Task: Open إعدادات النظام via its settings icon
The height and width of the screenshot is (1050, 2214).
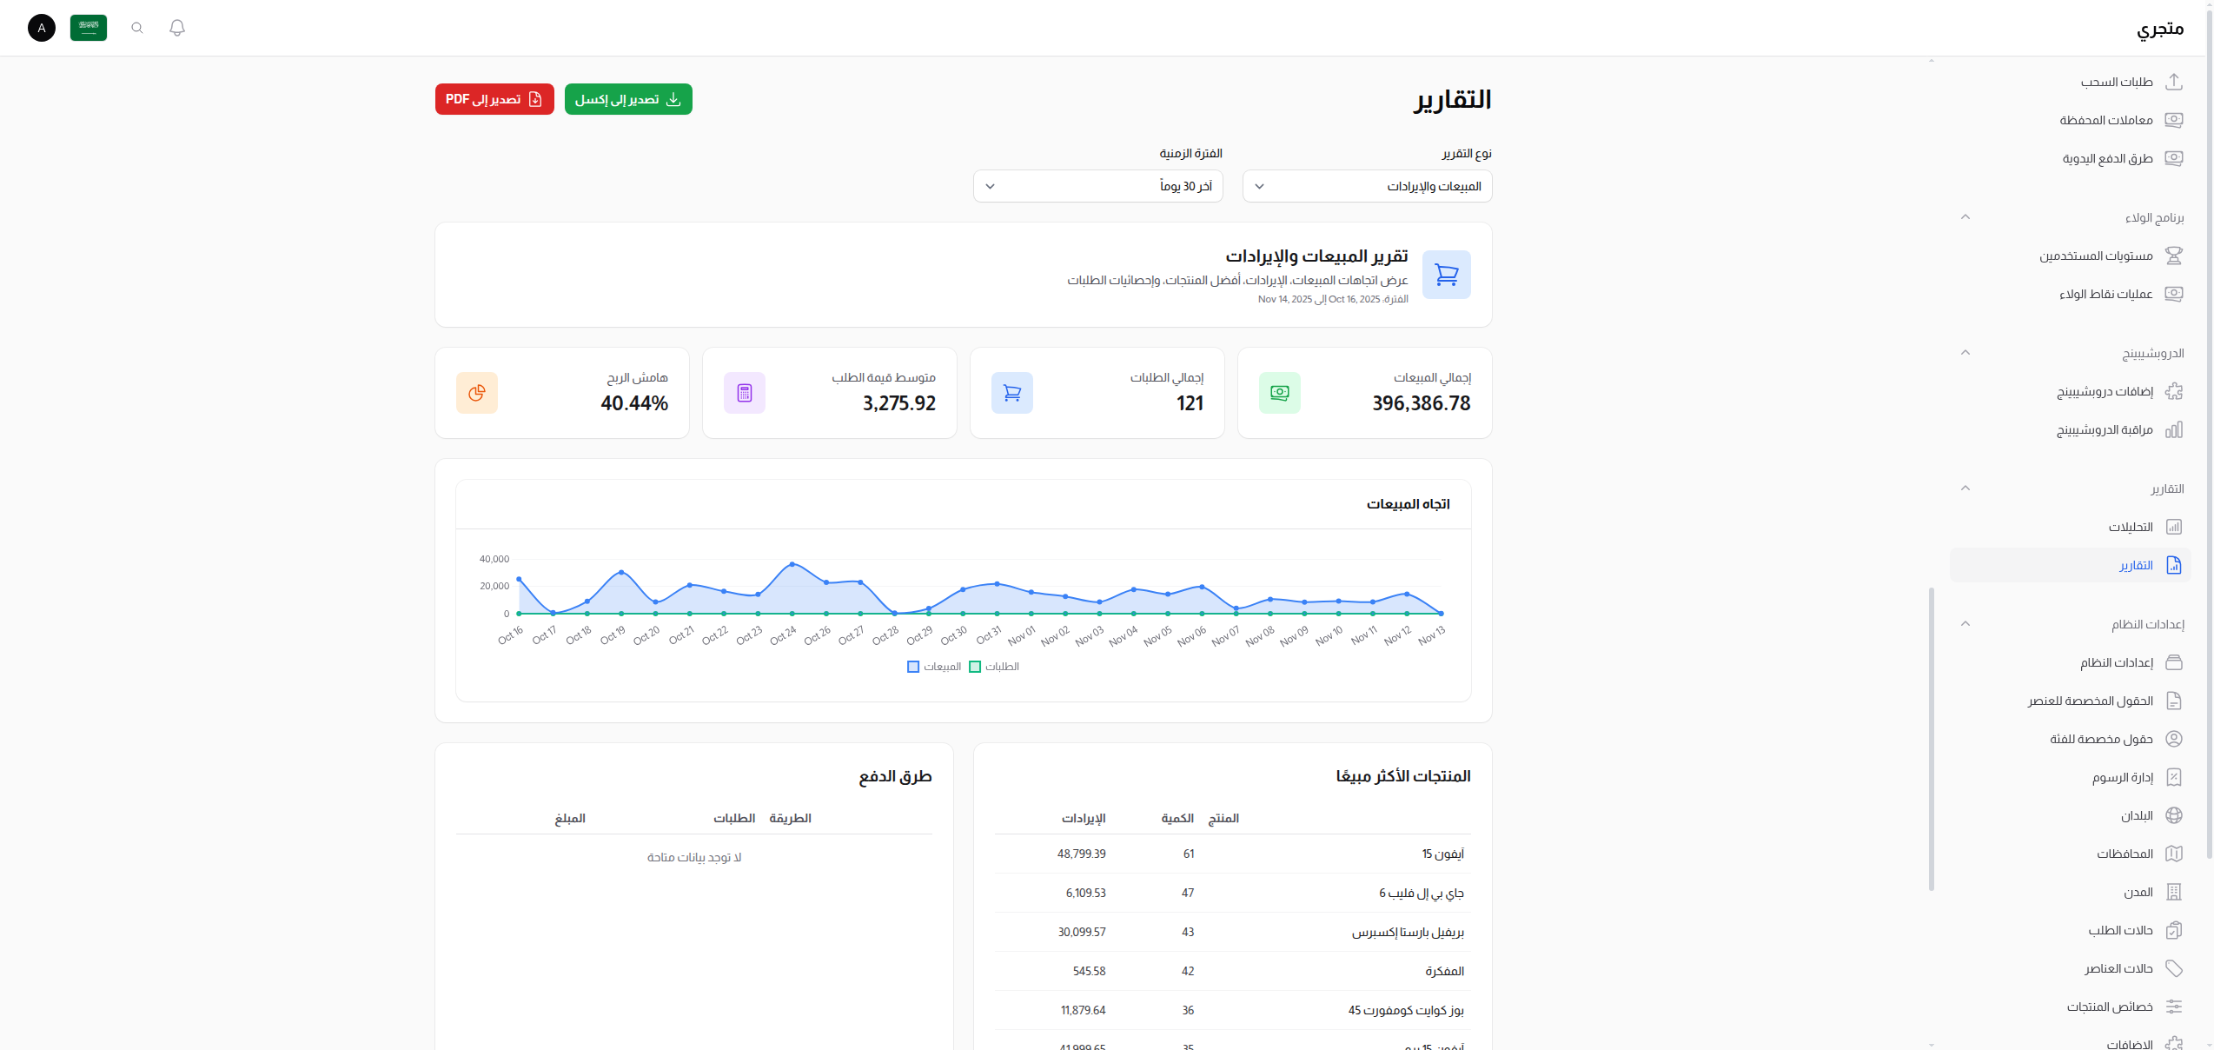Action: coord(2176,661)
